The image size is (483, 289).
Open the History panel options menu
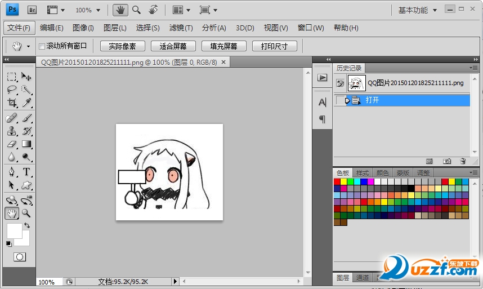[475, 68]
